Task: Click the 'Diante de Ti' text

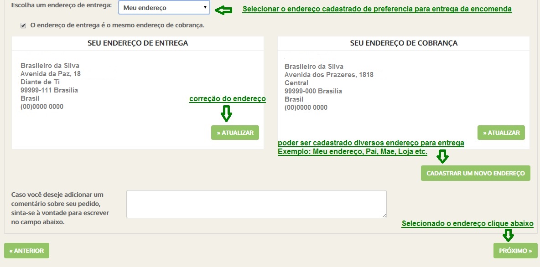Action: tap(40, 82)
